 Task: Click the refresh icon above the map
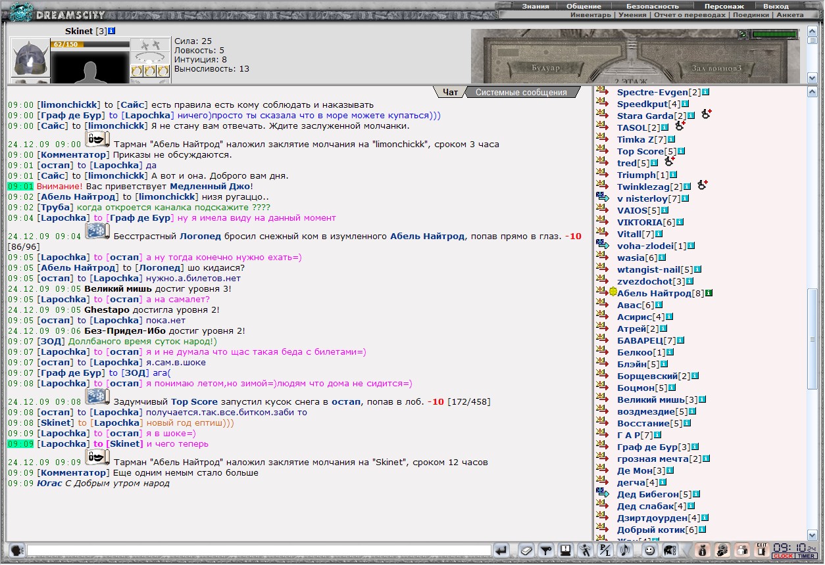click(743, 34)
